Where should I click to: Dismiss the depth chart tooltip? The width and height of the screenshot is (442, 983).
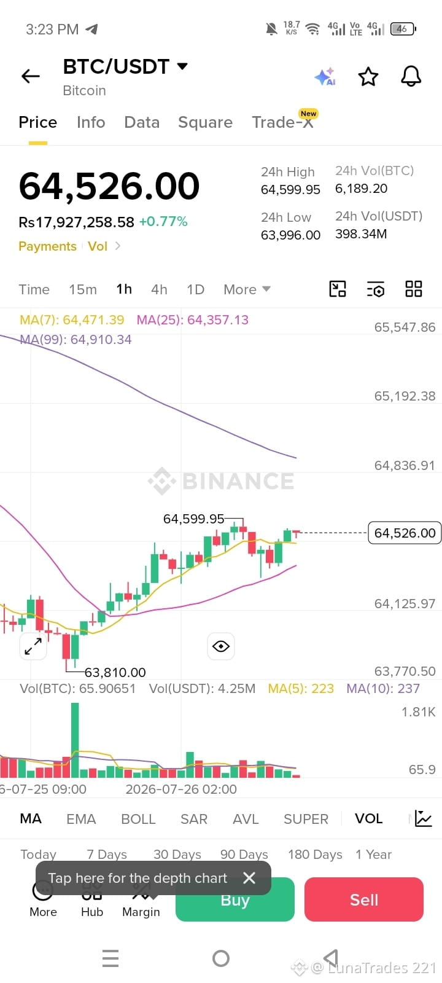[x=249, y=878]
